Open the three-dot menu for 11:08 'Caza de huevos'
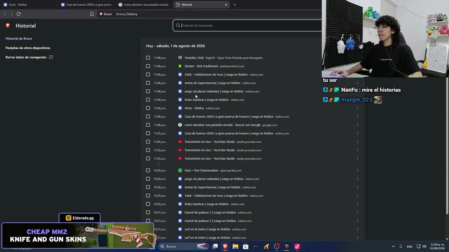Screen dimensions: 449x252 point(357,117)
